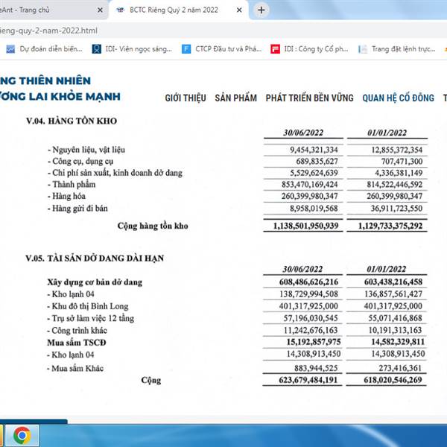447x447 pixels.
Task: Select value 57,196,030,545
Action: tap(311, 318)
